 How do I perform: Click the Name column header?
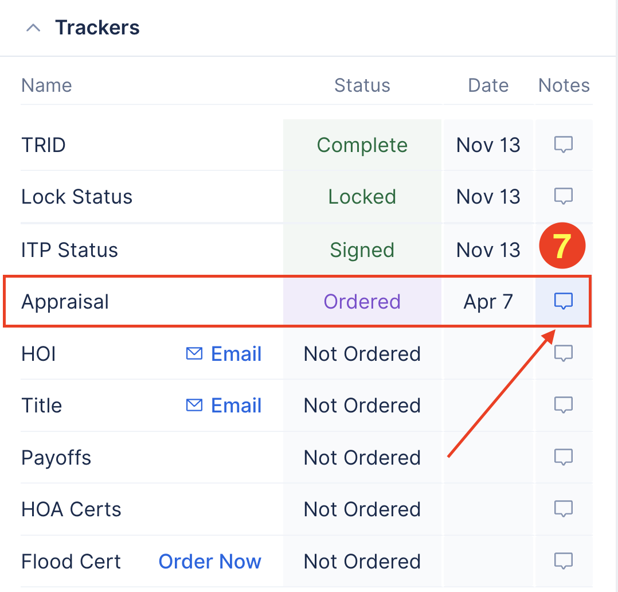(46, 85)
